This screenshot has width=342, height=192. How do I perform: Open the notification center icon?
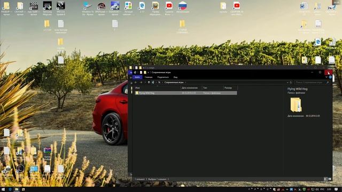tap(336, 189)
